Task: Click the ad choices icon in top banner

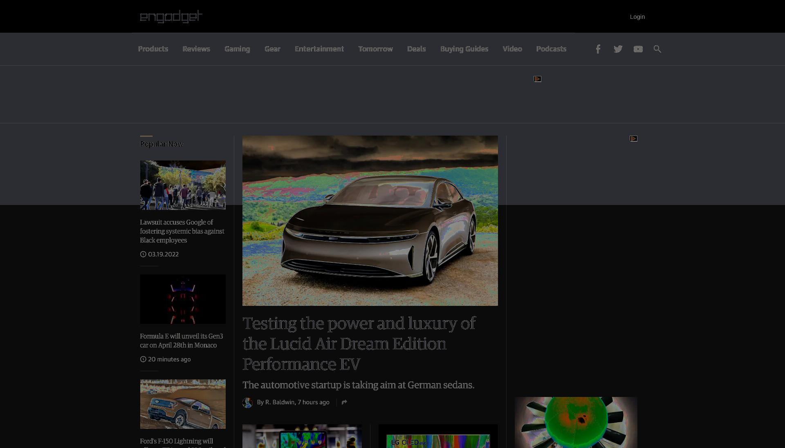Action: [x=538, y=79]
